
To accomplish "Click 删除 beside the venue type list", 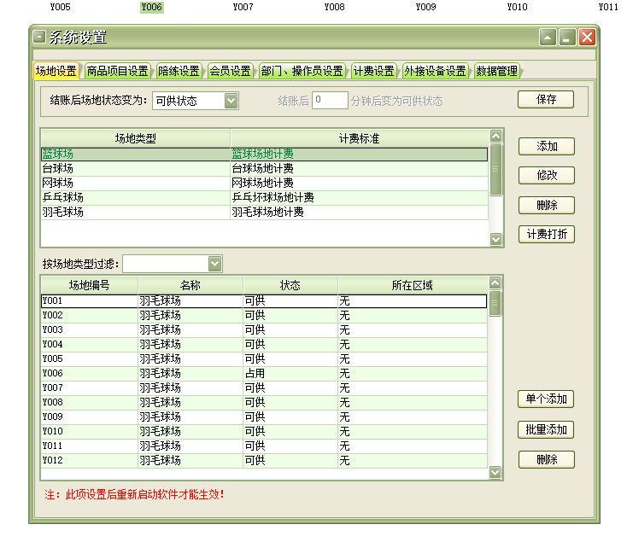I will (x=547, y=206).
